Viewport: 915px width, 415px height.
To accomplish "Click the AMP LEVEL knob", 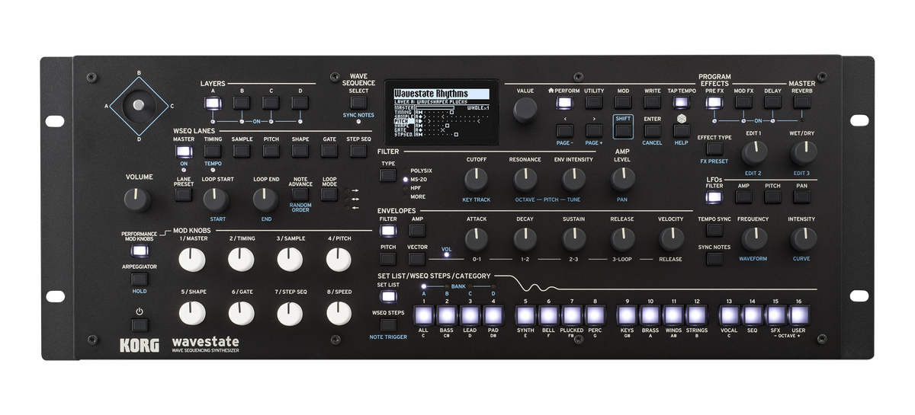I will point(622,180).
